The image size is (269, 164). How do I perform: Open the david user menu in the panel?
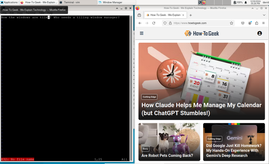265,2
